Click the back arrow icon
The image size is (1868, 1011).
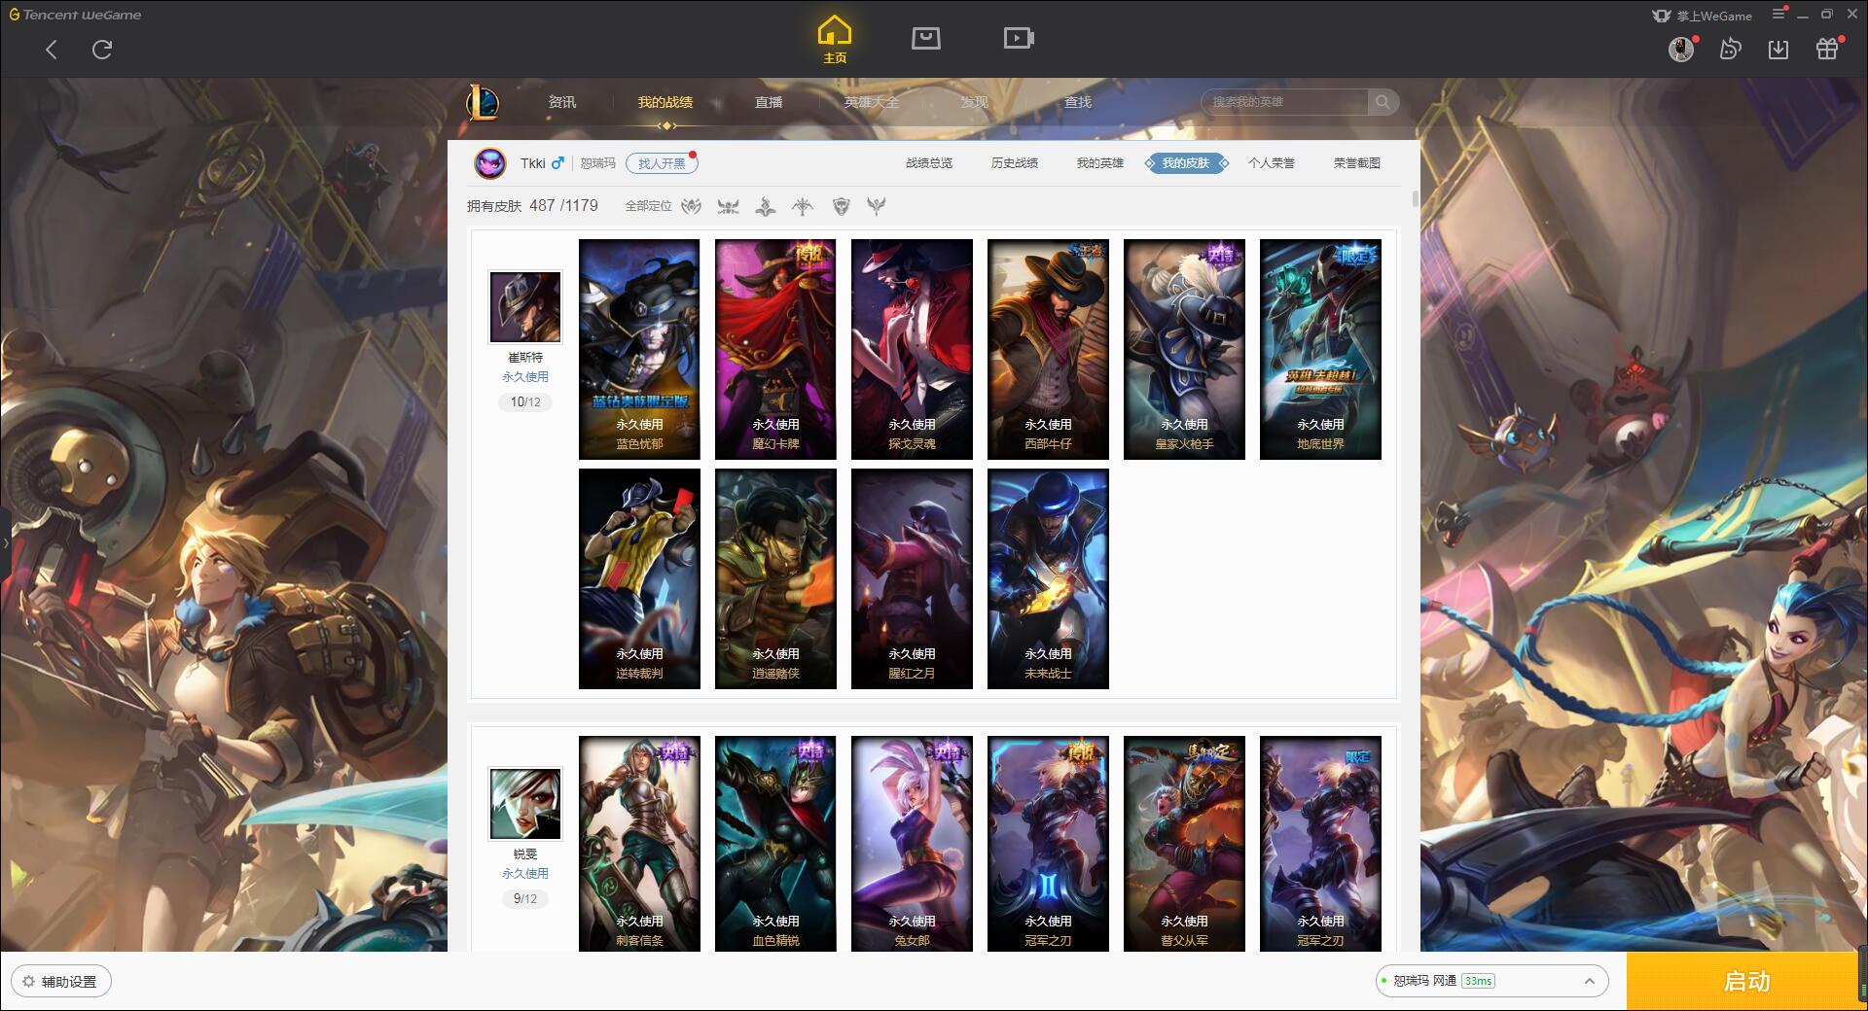[52, 50]
